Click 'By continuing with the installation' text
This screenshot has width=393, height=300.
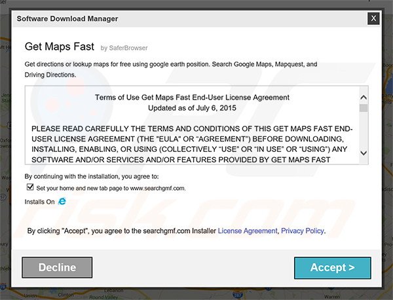[x=92, y=176]
